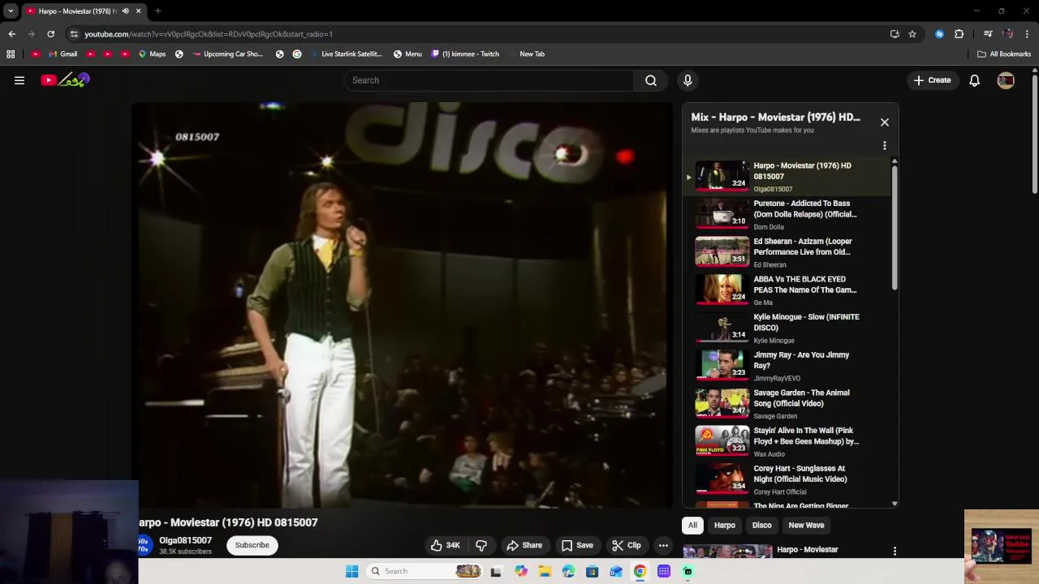The height and width of the screenshot is (584, 1039).
Task: Reload the YouTube page
Action: [50, 34]
